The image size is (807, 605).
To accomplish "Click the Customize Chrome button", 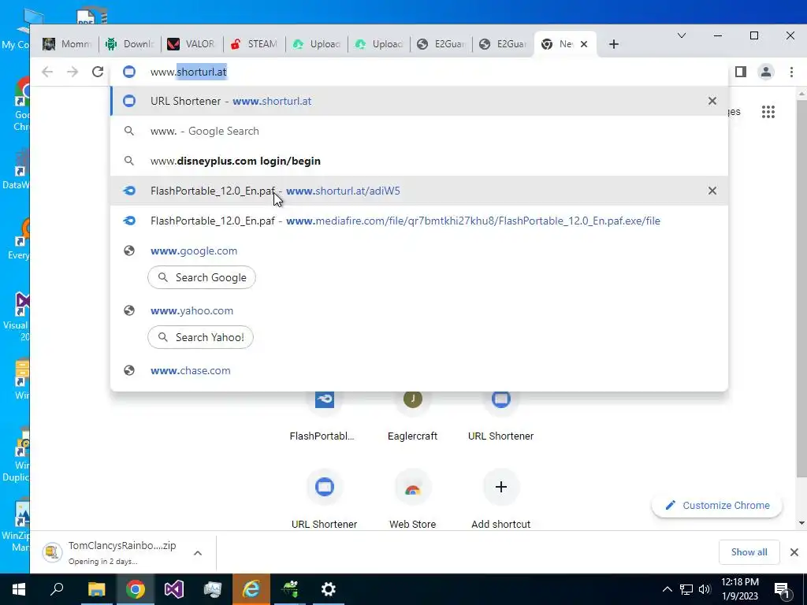I will (717, 505).
